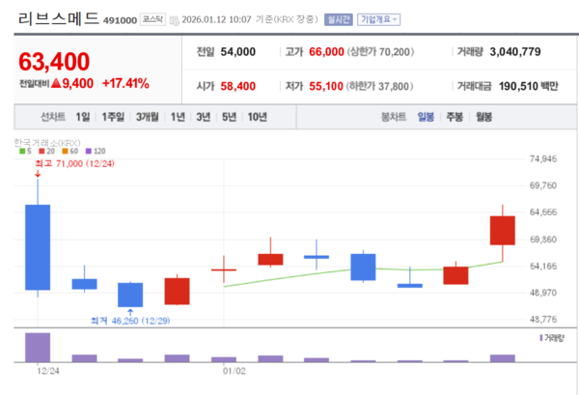Image resolution: width=579 pixels, height=395 pixels.
Task: Click the orange 60-day moving average legend
Action: point(69,151)
